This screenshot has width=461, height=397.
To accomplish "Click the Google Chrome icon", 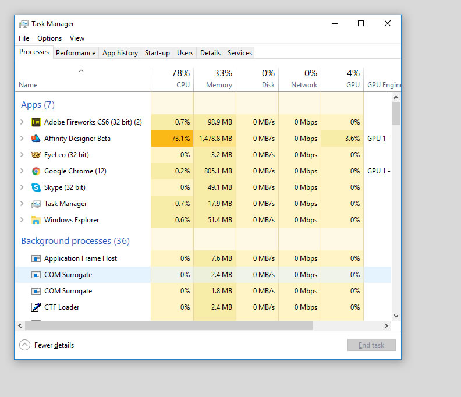I will tap(36, 171).
